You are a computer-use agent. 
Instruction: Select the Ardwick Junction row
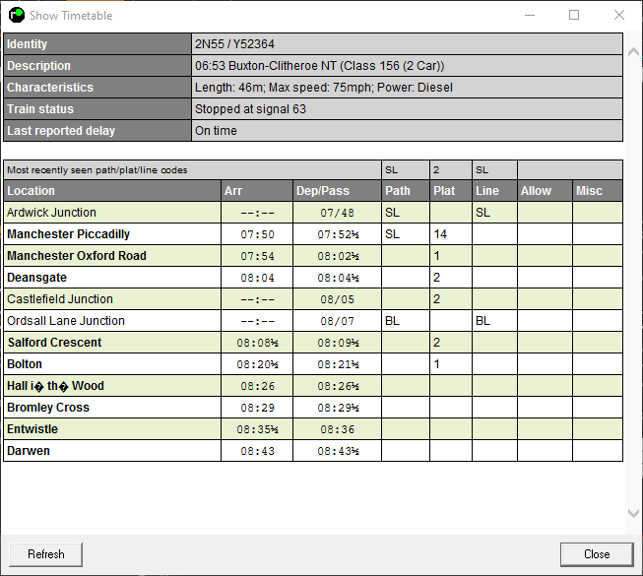(x=313, y=213)
